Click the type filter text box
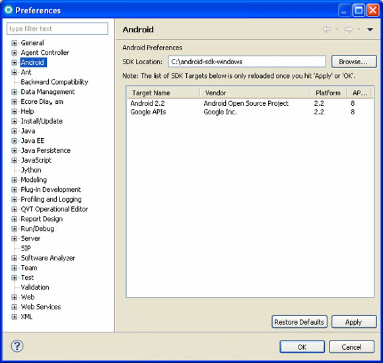This screenshot has width=383, height=363. (x=57, y=29)
